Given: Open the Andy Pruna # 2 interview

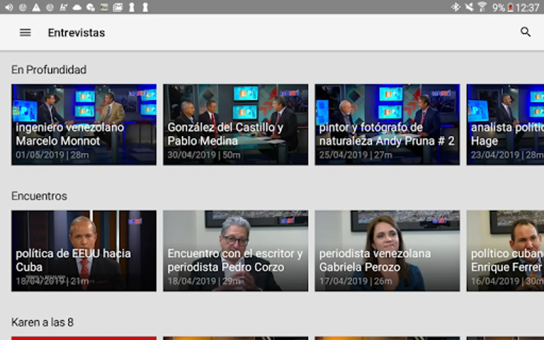Looking at the screenshot, I should click(x=387, y=125).
